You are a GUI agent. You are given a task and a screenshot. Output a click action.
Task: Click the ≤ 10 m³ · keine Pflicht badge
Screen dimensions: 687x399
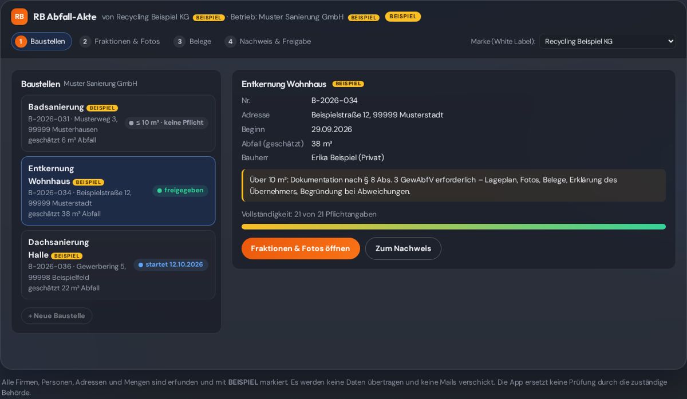[x=166, y=123]
